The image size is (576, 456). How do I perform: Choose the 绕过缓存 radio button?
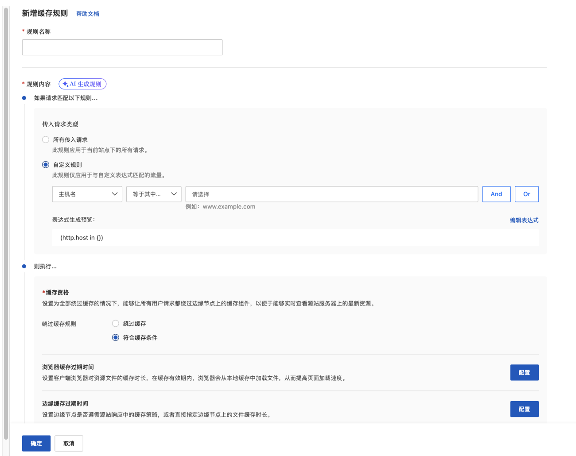coord(116,324)
